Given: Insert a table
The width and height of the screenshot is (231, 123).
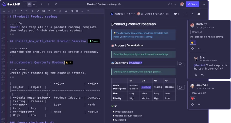Looking at the screenshot, I should 77,11.
